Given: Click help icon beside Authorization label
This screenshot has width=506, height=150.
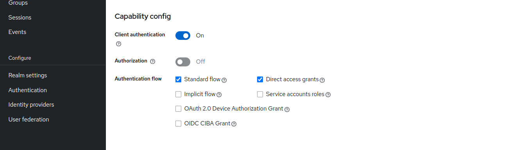Looking at the screenshot, I should (153, 61).
